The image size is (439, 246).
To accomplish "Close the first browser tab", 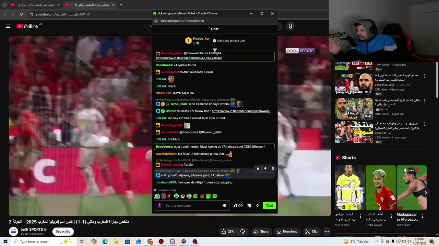I will tap(58, 5).
